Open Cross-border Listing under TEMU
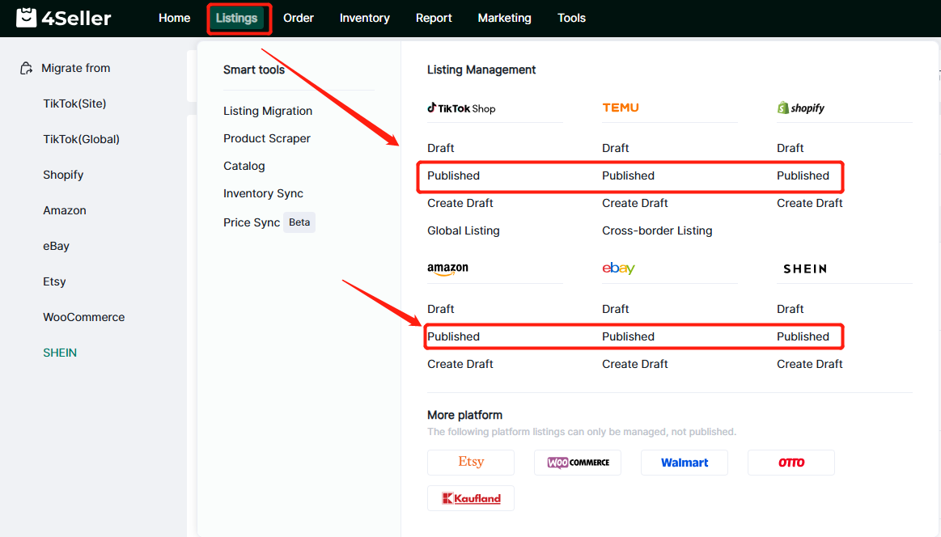 click(x=657, y=230)
